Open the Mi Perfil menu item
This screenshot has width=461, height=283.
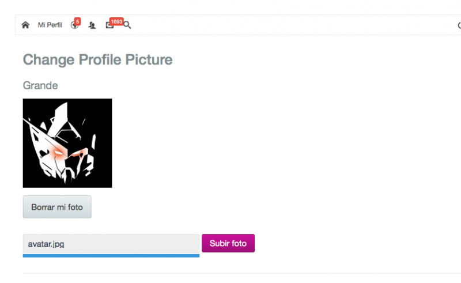click(50, 25)
